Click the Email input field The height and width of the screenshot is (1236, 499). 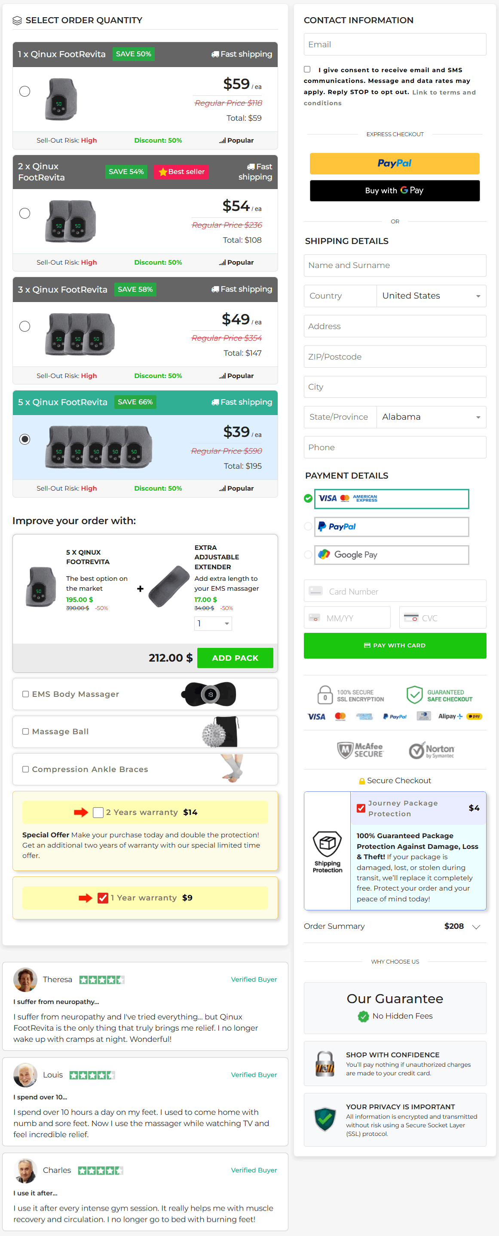[x=395, y=44]
